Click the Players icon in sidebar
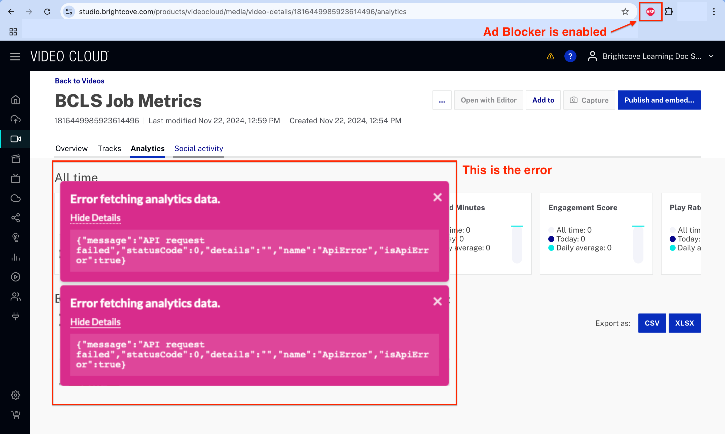 point(16,276)
